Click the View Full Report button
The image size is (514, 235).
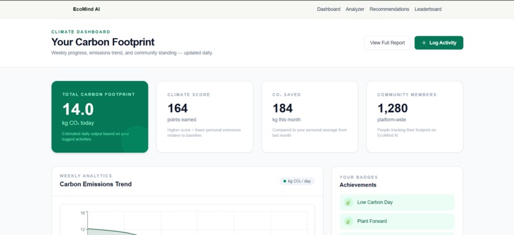tap(387, 43)
